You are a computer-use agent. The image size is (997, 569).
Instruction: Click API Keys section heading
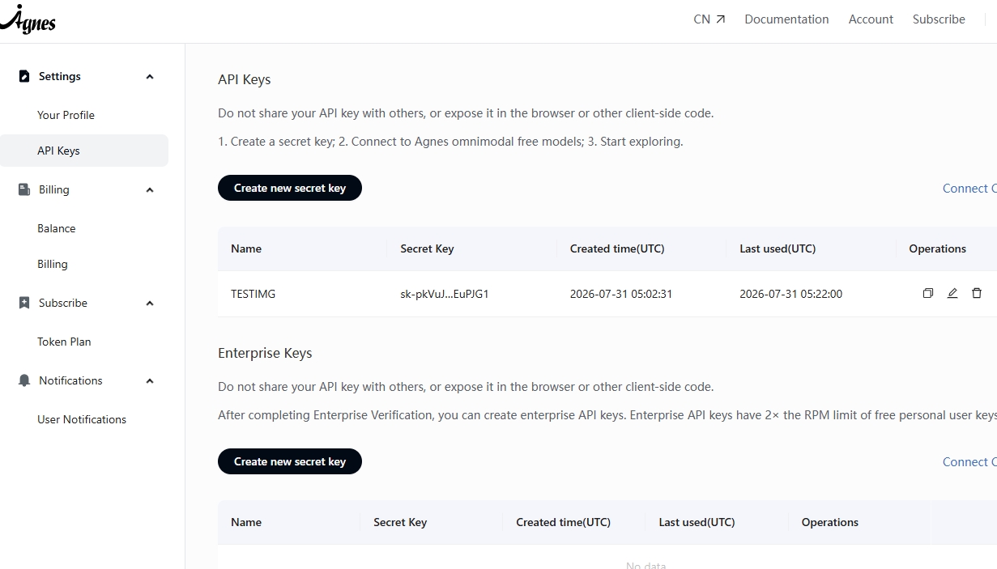pyautogui.click(x=245, y=79)
